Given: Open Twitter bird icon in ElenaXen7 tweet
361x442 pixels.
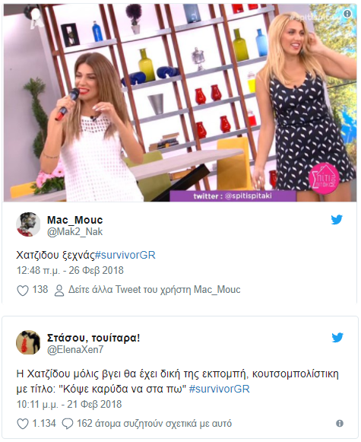Looking at the screenshot, I should (337, 338).
